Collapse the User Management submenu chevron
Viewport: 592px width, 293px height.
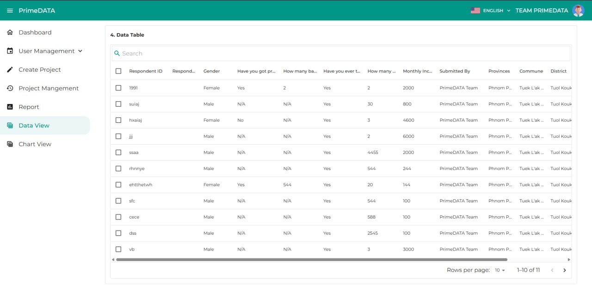(x=80, y=51)
